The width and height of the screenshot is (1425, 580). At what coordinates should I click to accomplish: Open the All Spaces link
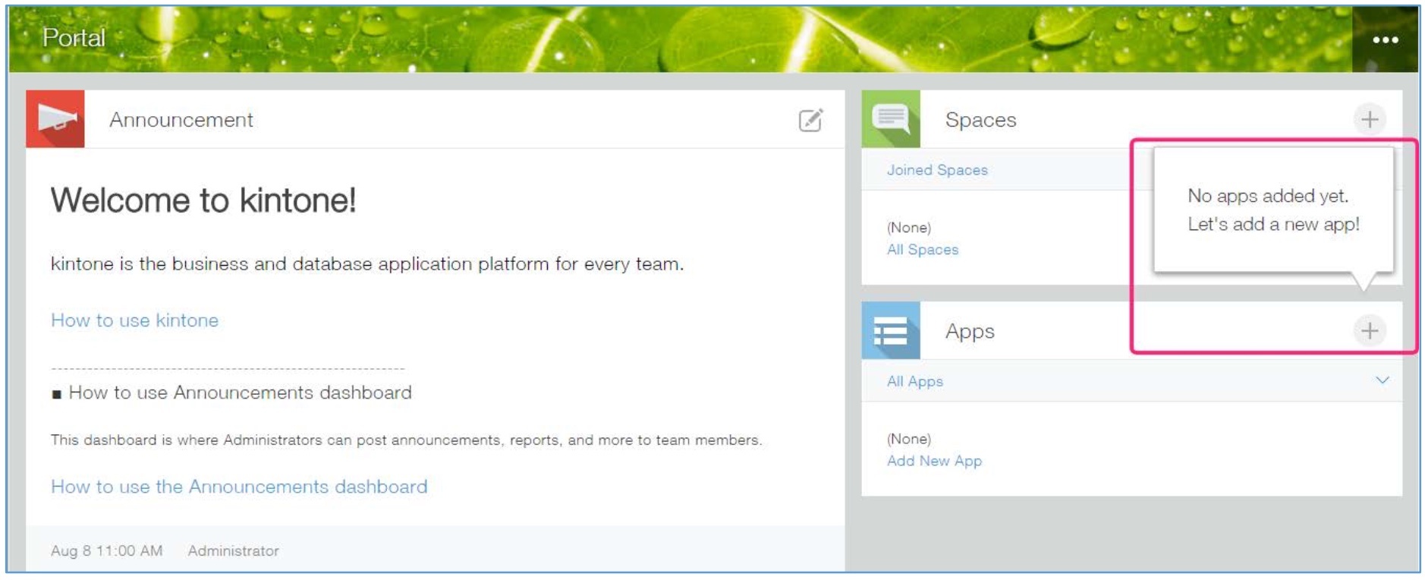pyautogui.click(x=922, y=250)
